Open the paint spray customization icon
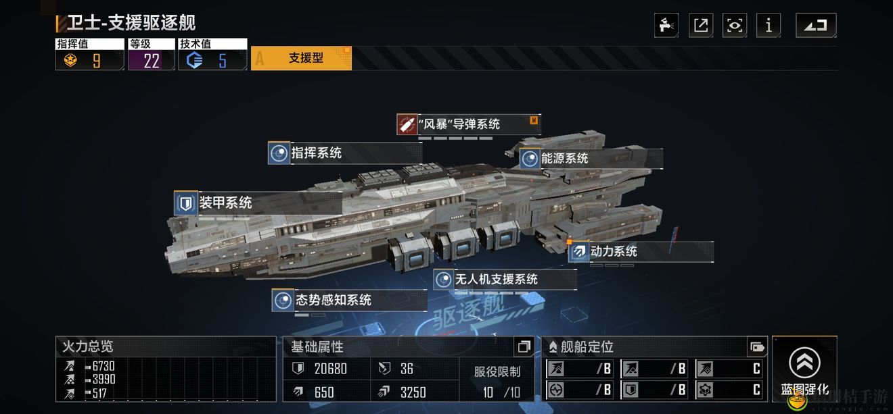Image resolution: width=893 pixels, height=414 pixels. pyautogui.click(x=667, y=26)
